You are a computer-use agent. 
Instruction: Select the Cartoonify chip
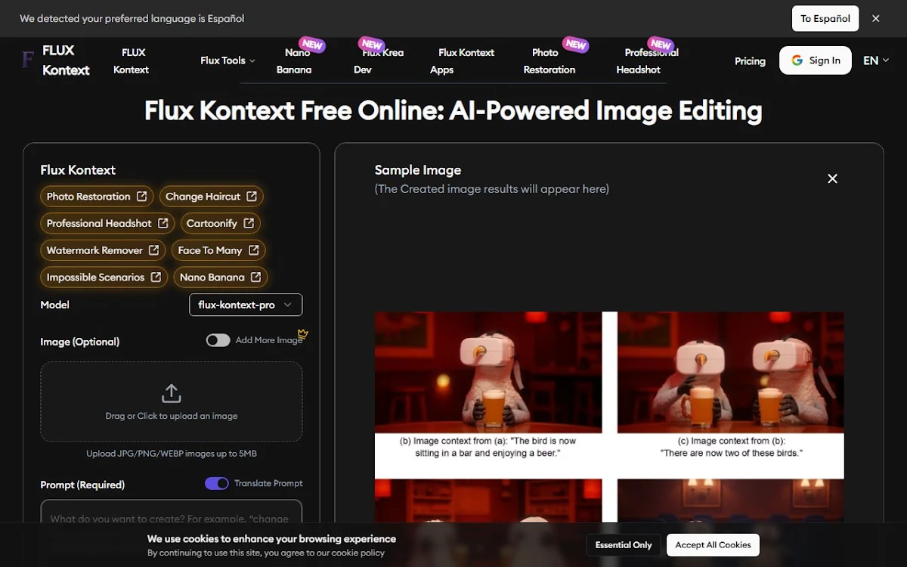[x=221, y=224]
